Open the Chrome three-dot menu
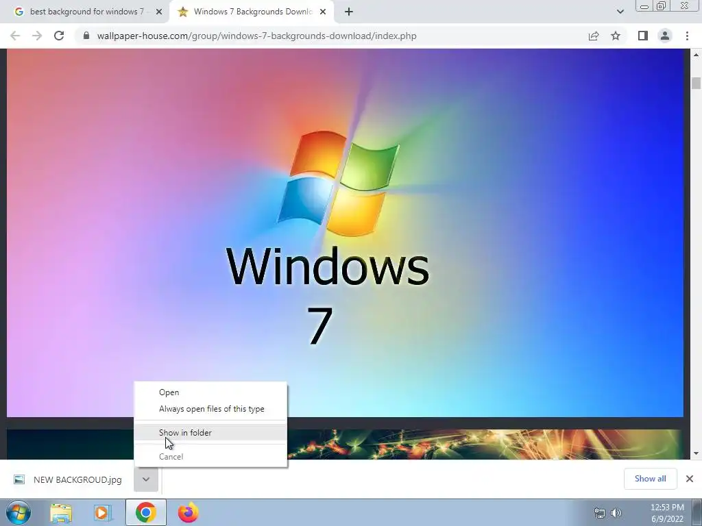 click(x=687, y=36)
